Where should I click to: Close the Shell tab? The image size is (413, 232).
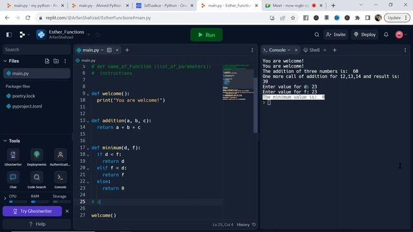click(x=325, y=50)
